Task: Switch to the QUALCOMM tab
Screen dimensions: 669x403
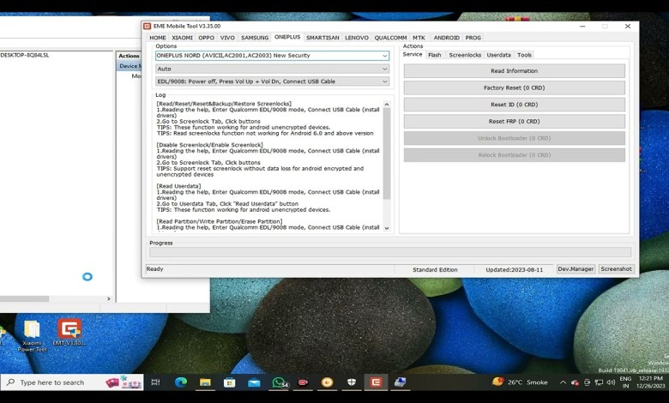Action: point(390,38)
